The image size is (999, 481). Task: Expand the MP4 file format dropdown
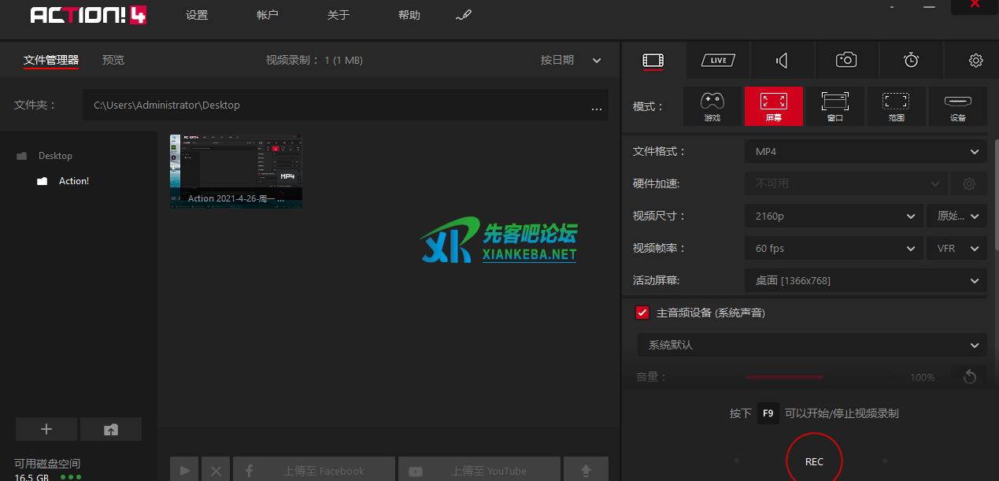click(864, 152)
